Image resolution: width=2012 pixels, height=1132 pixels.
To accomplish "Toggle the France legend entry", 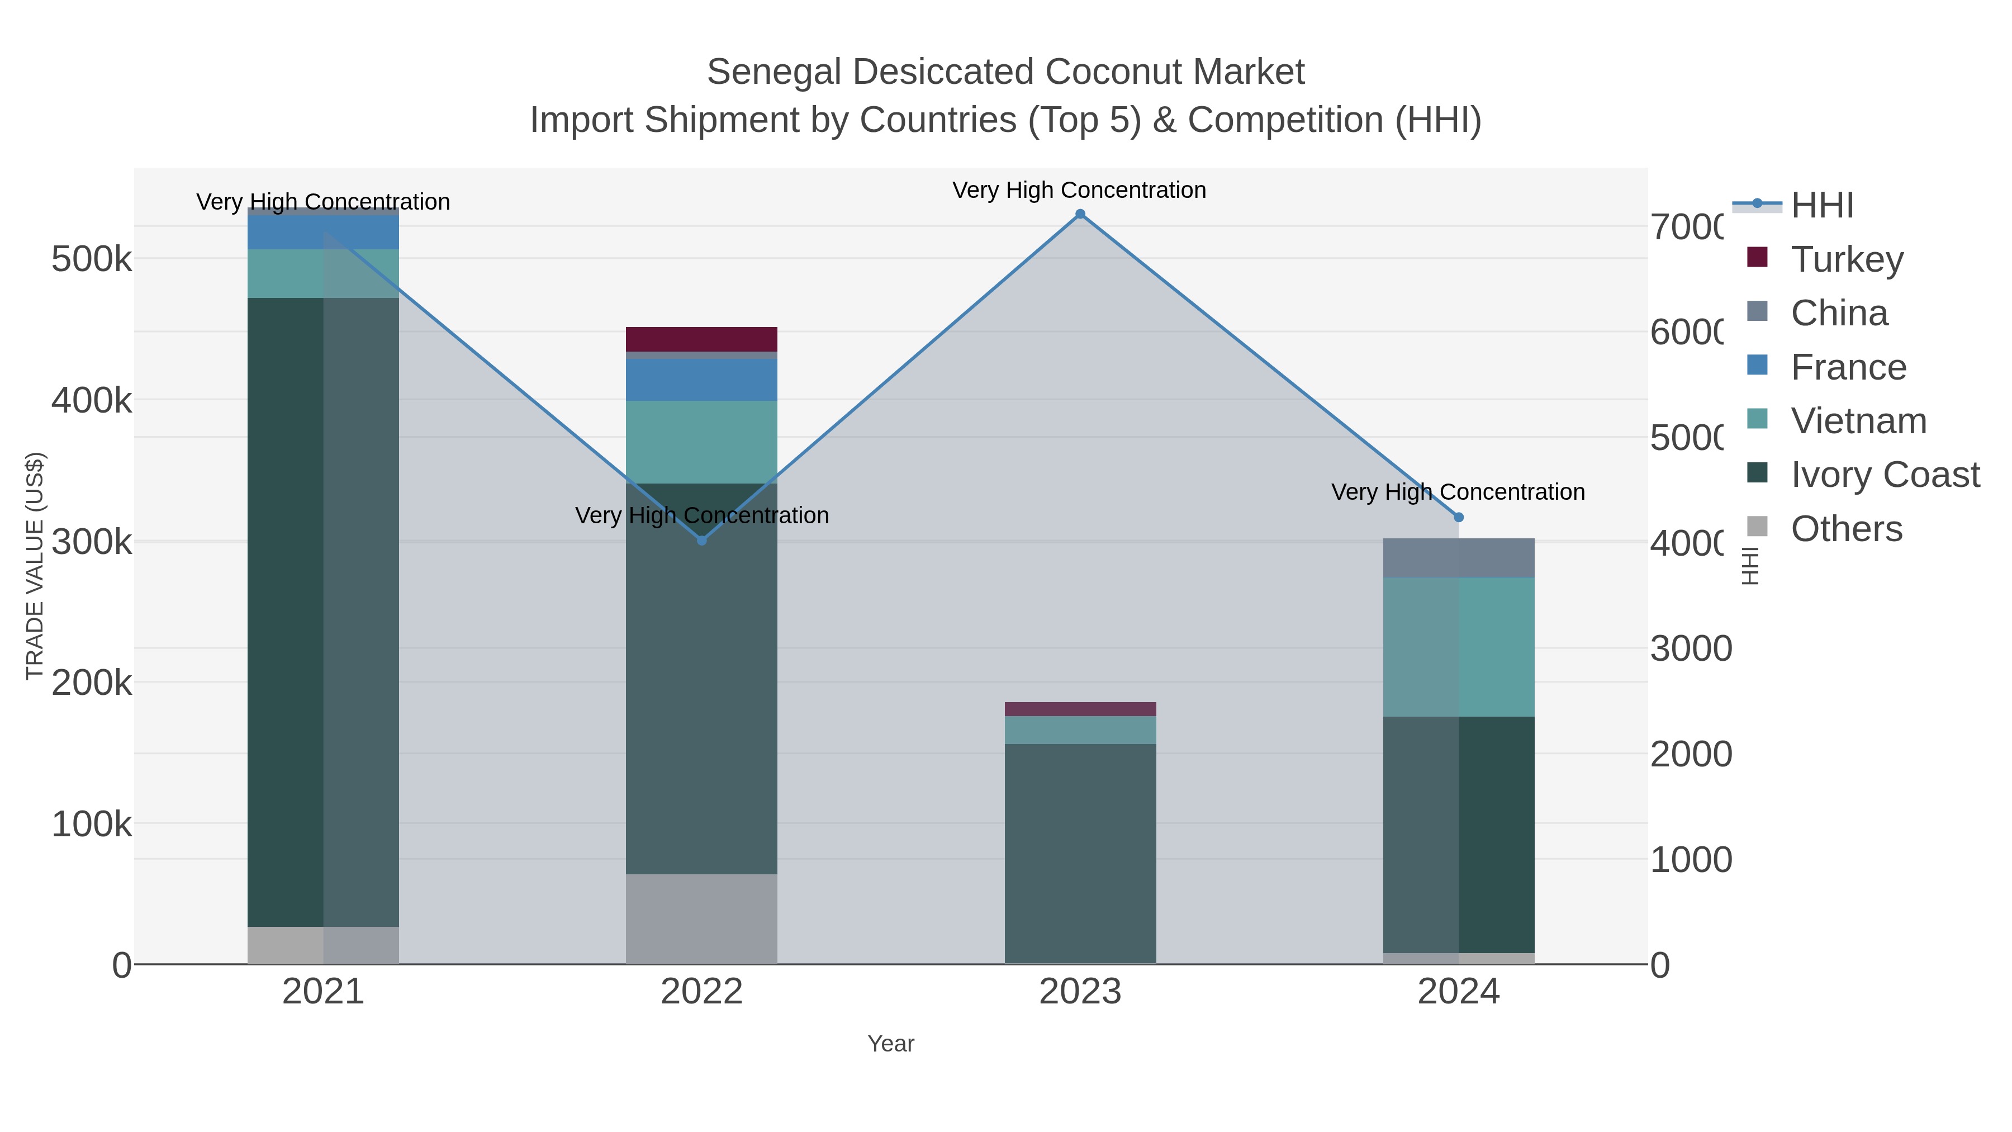I will [x=1826, y=366].
